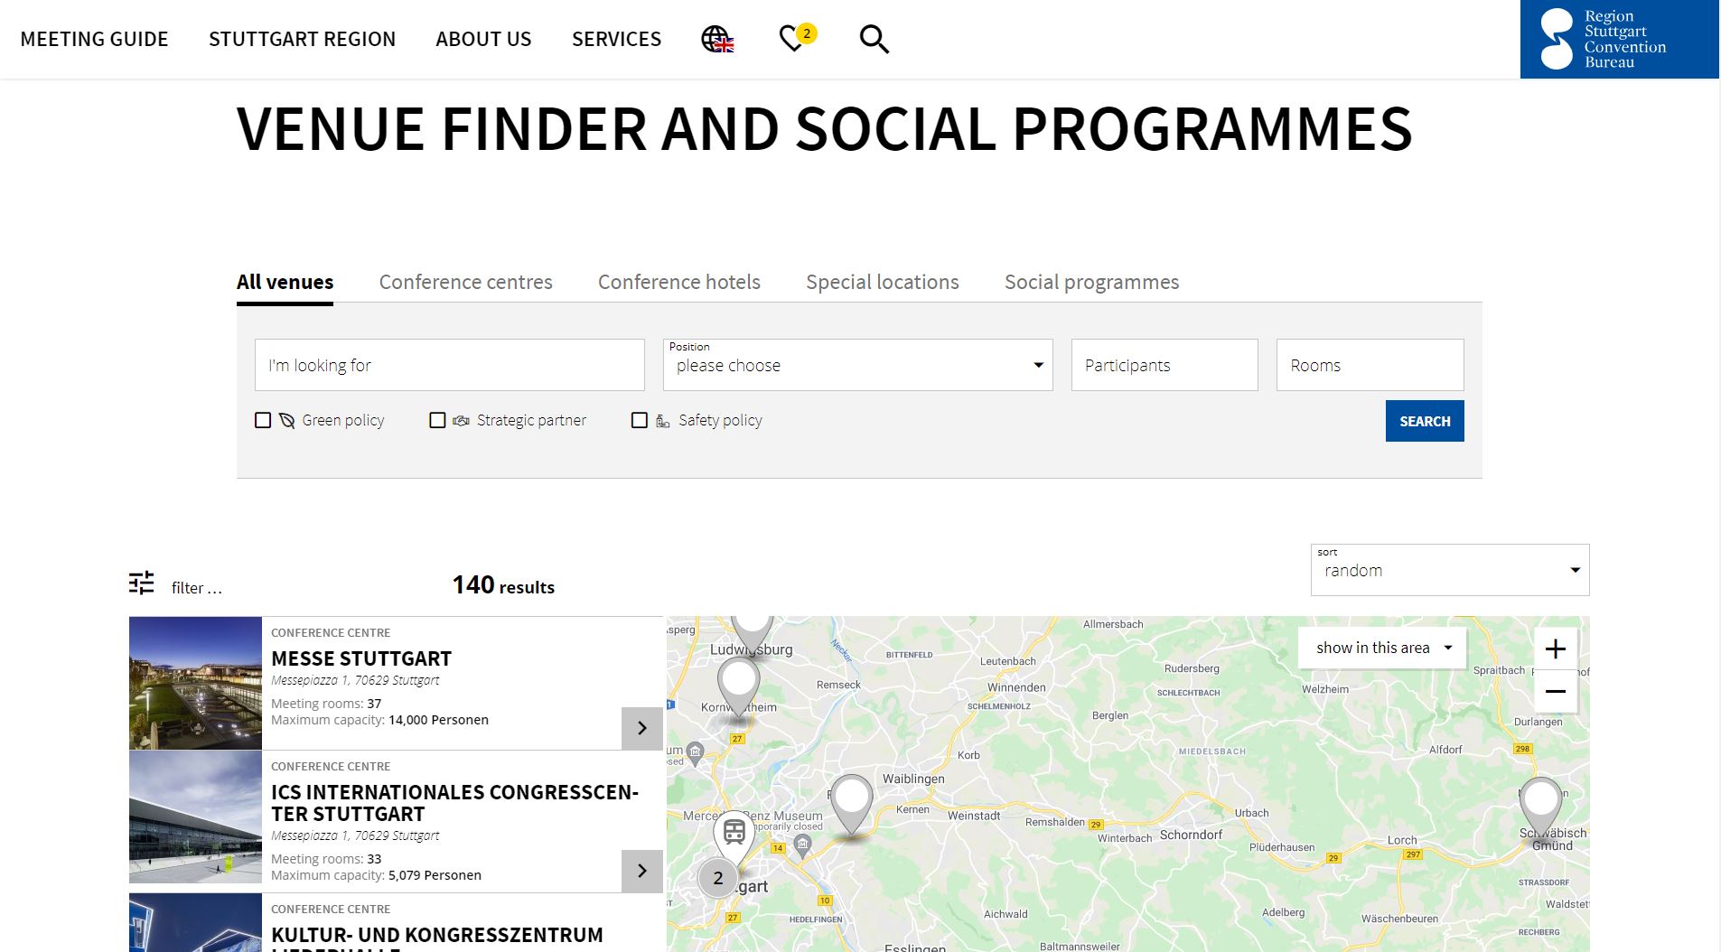
Task: Open the filter sliders icon
Action: pos(142,583)
